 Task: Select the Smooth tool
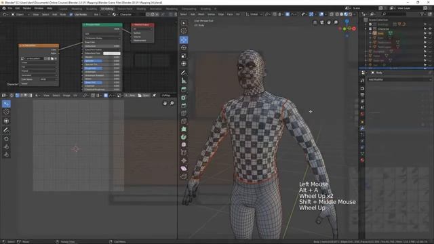pos(184,144)
